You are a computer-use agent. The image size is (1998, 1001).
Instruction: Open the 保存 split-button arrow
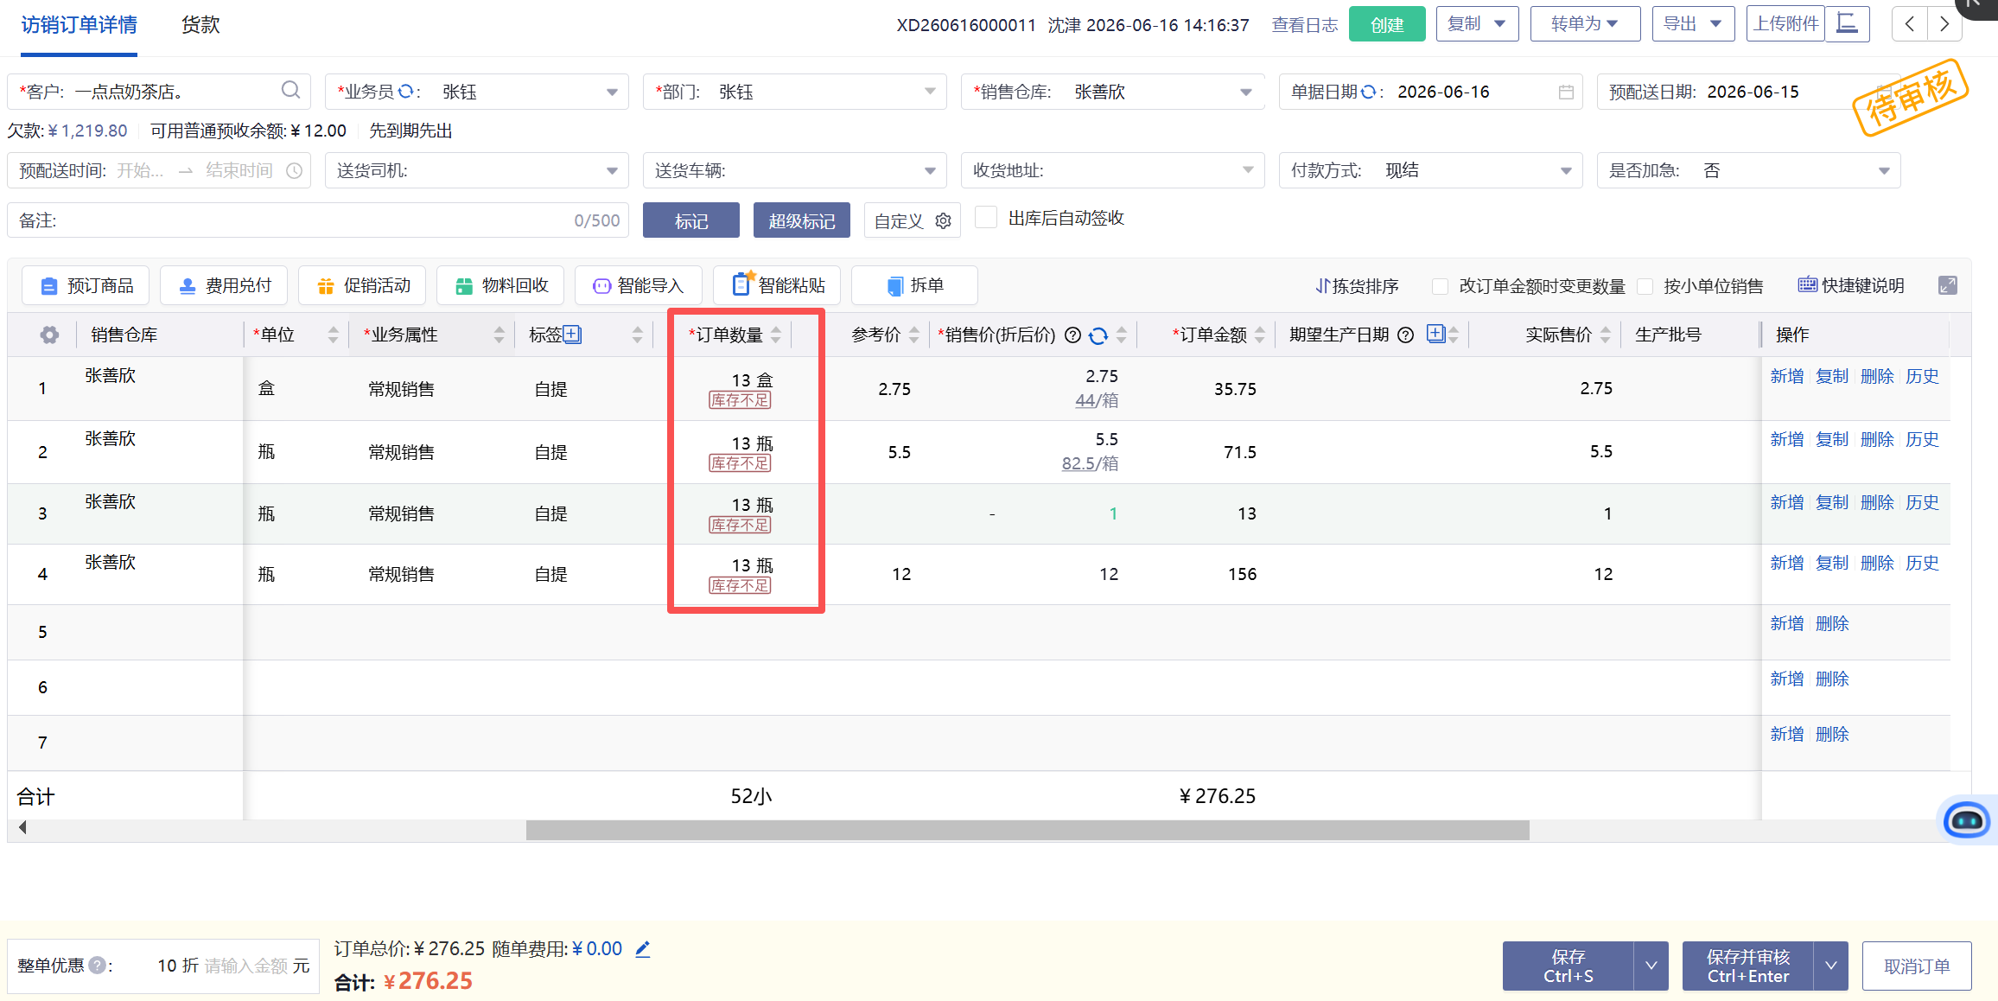(1651, 966)
